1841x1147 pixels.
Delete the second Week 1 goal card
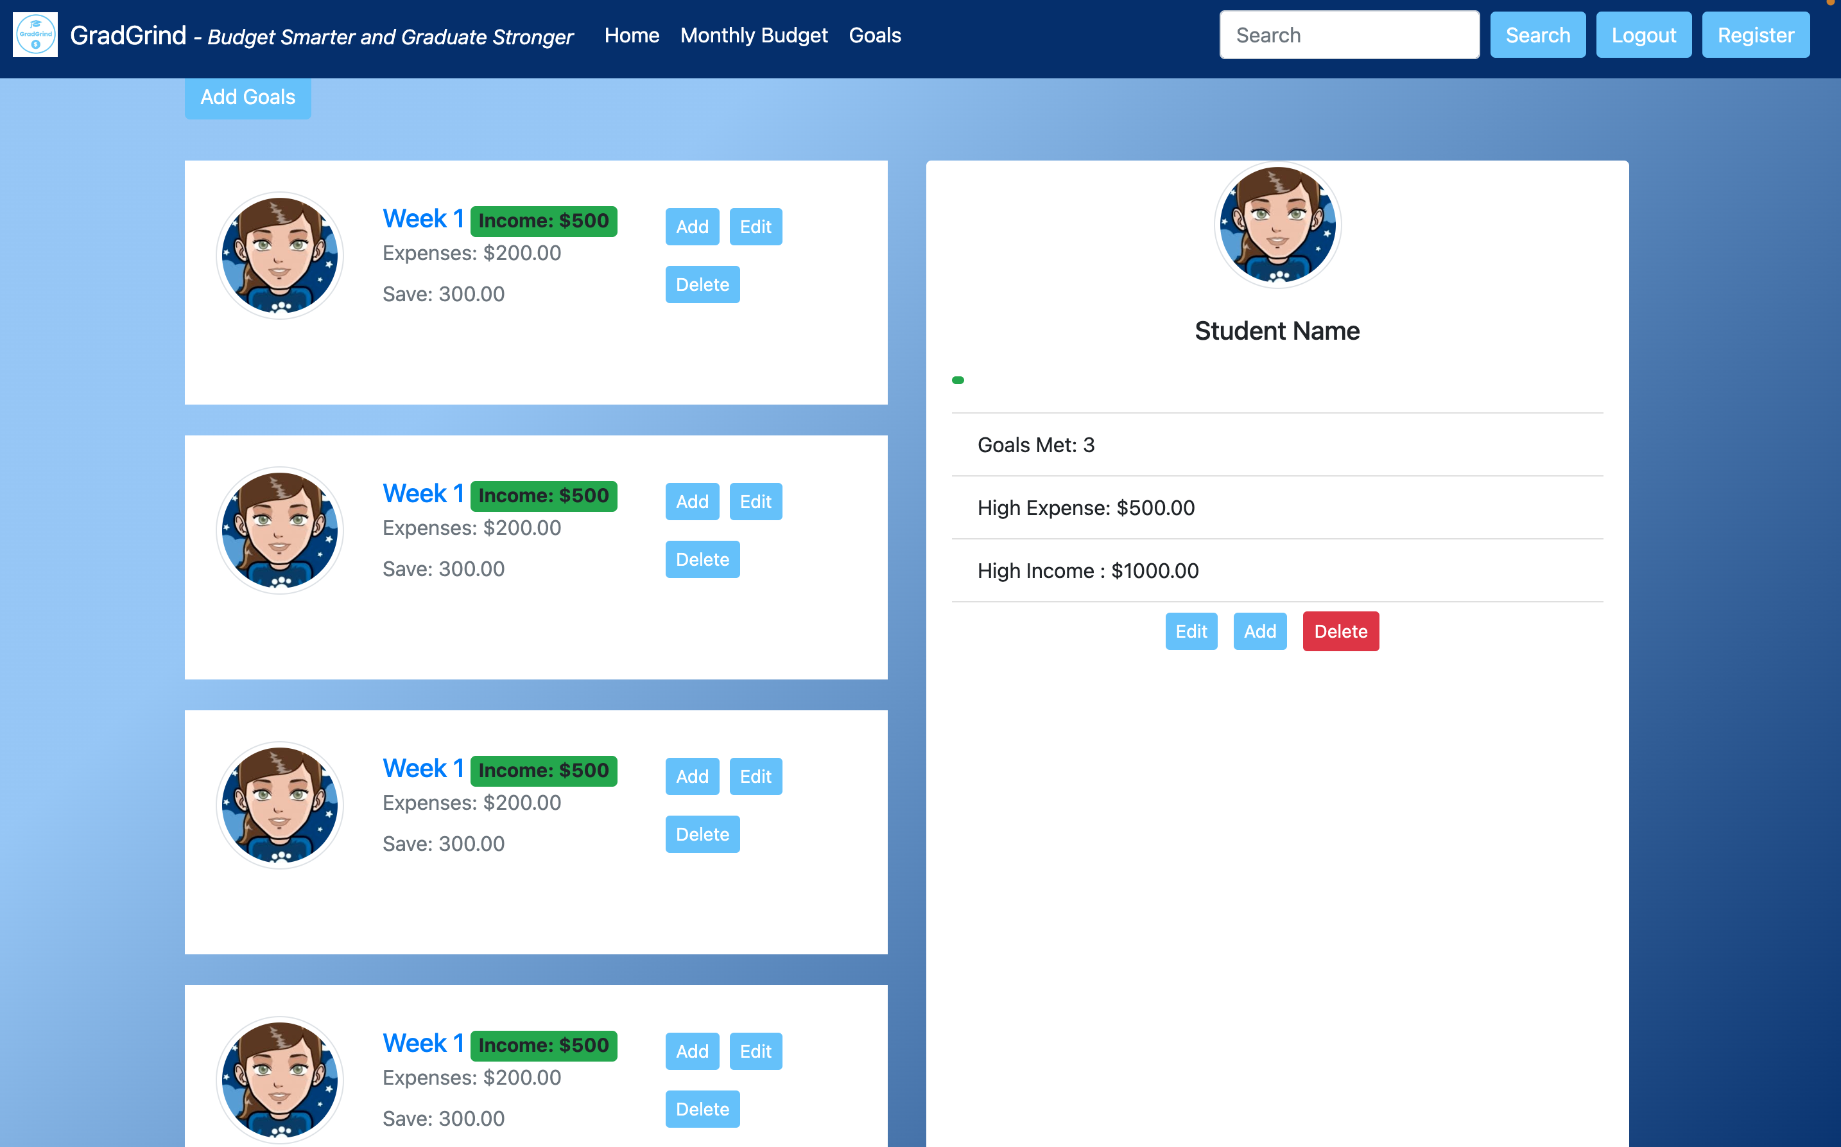[702, 559]
